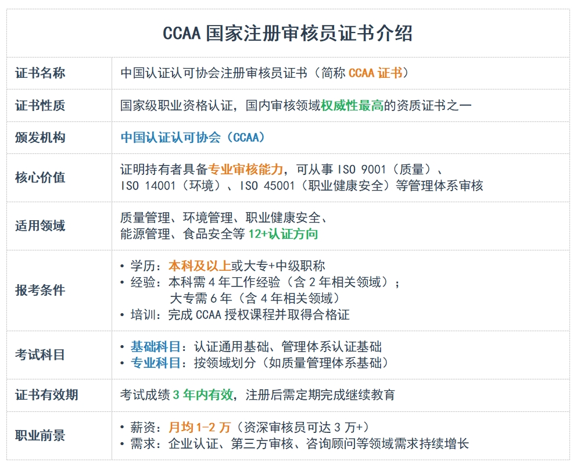Select the '报考条件' row label
Image resolution: width=577 pixels, height=466 pixels.
[40, 290]
